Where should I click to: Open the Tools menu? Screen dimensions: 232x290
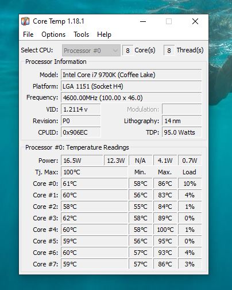[x=82, y=35]
